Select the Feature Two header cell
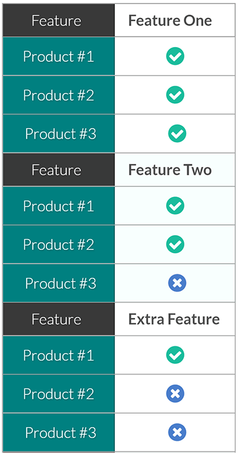The width and height of the screenshot is (238, 454). (174, 170)
